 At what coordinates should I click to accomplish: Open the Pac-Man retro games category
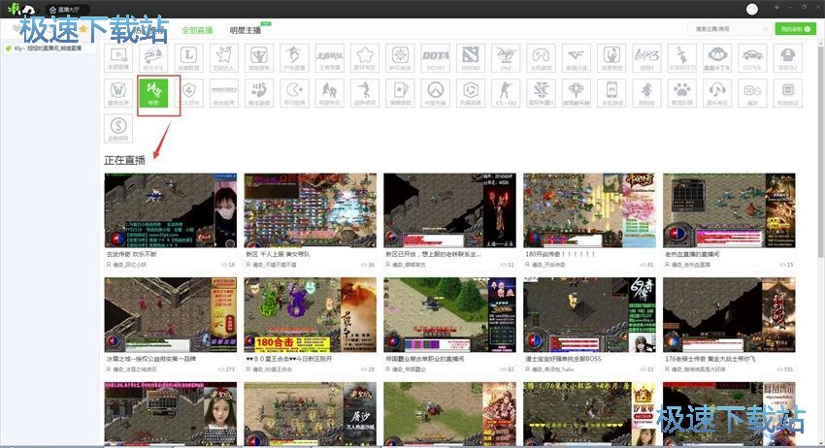[x=295, y=93]
